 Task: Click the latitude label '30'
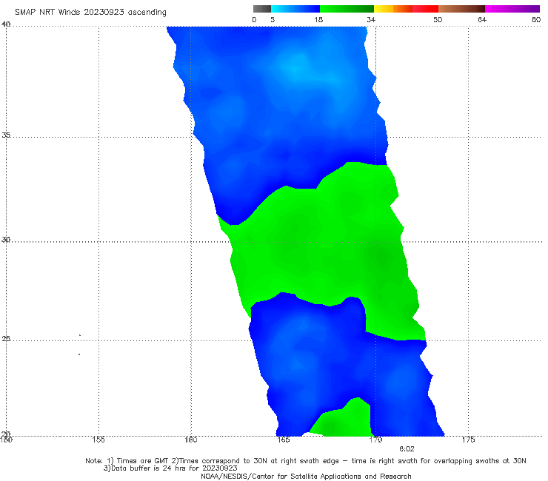pos(6,240)
